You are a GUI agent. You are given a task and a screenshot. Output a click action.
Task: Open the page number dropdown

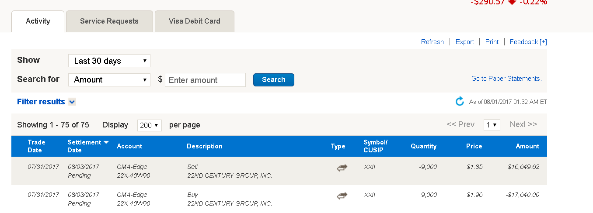(x=492, y=125)
